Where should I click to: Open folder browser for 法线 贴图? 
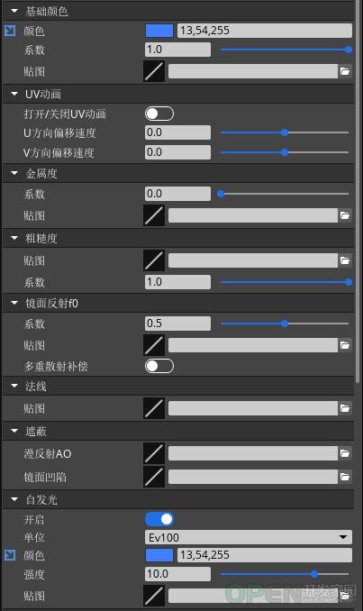pyautogui.click(x=345, y=408)
